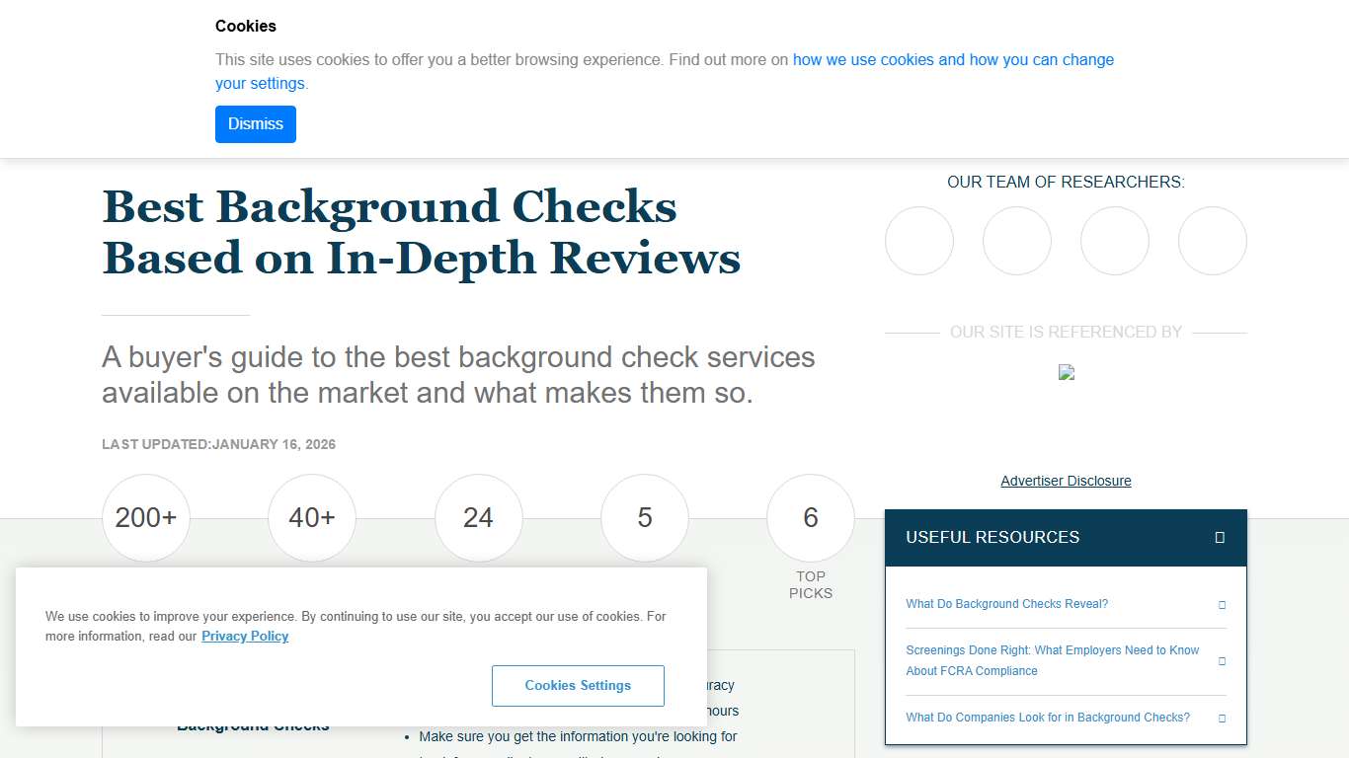
Task: Click the first researcher avatar circle
Action: (x=918, y=240)
